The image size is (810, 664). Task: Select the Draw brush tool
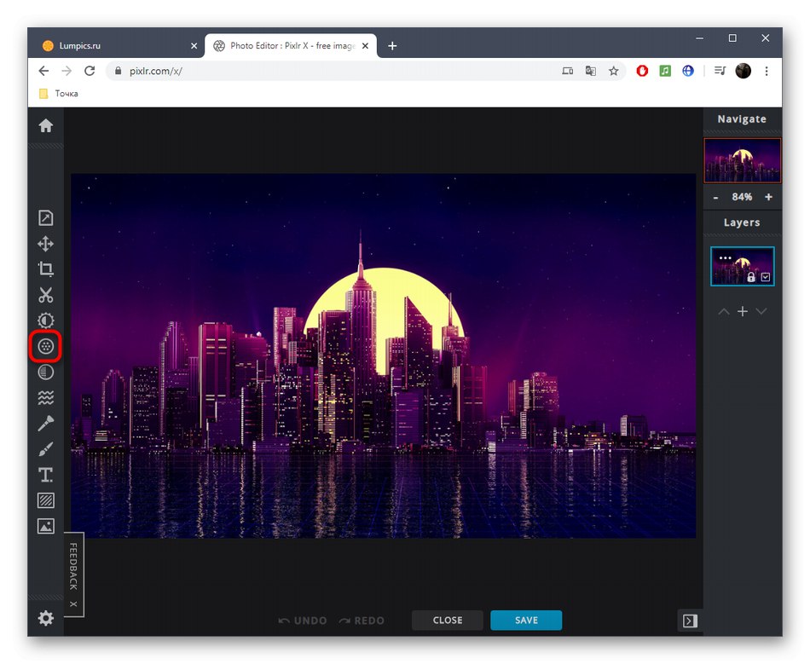45,449
